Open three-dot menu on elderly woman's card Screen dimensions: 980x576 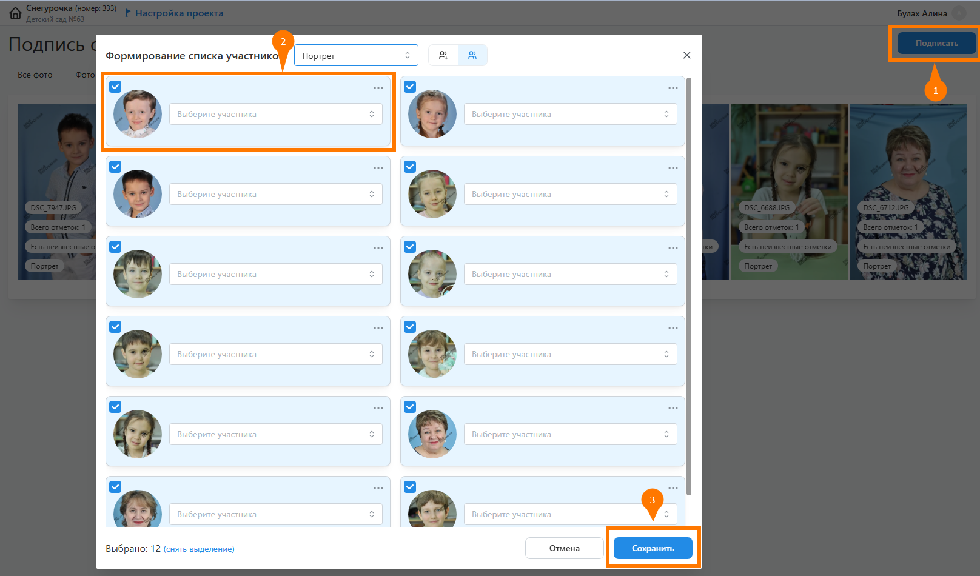(x=673, y=408)
